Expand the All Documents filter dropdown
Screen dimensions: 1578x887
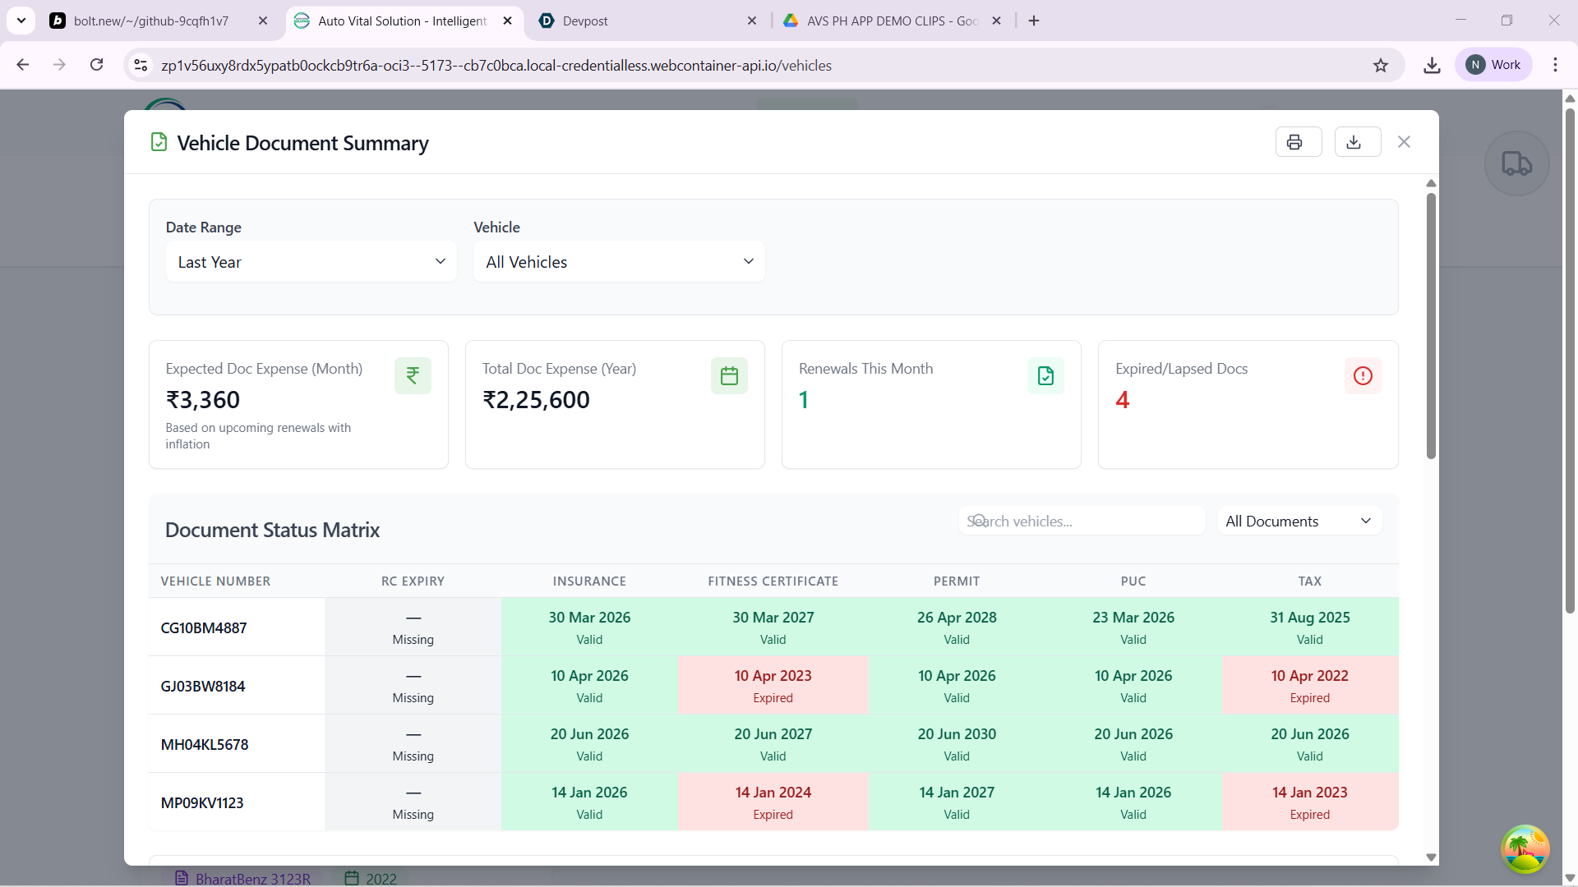click(x=1299, y=522)
